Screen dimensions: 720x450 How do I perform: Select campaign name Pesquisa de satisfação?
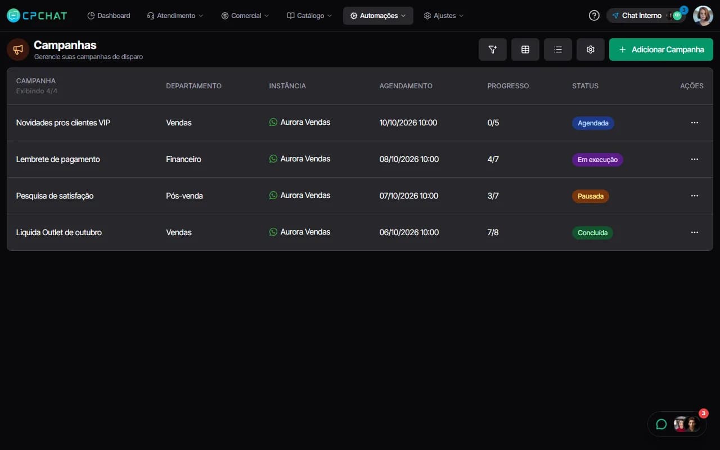55,196
